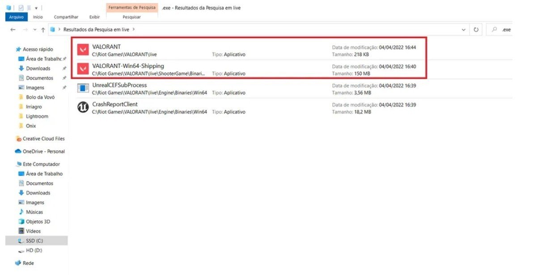This screenshot has height=275, width=533.
Task: Open the VALORANT application icon
Action: 83,50
